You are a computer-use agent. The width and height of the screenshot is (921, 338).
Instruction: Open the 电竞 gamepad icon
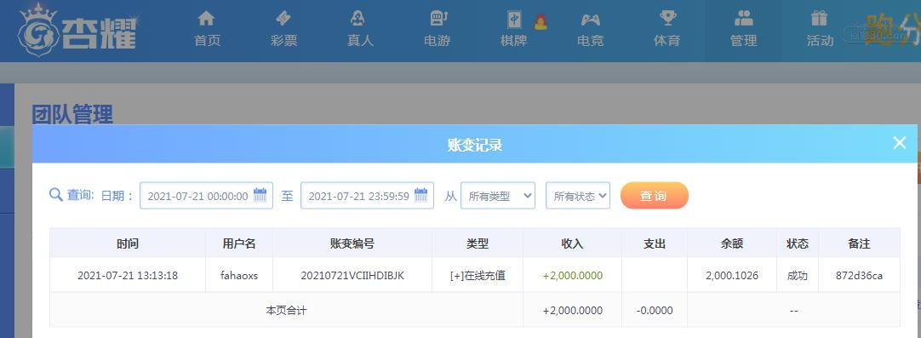tap(591, 20)
